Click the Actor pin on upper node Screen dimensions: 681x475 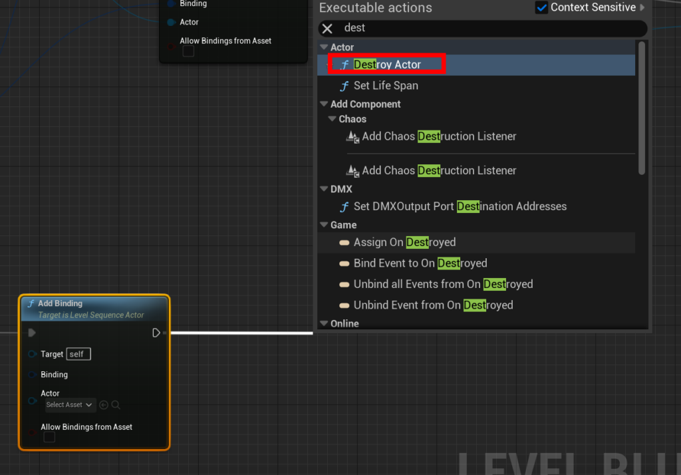(x=171, y=22)
